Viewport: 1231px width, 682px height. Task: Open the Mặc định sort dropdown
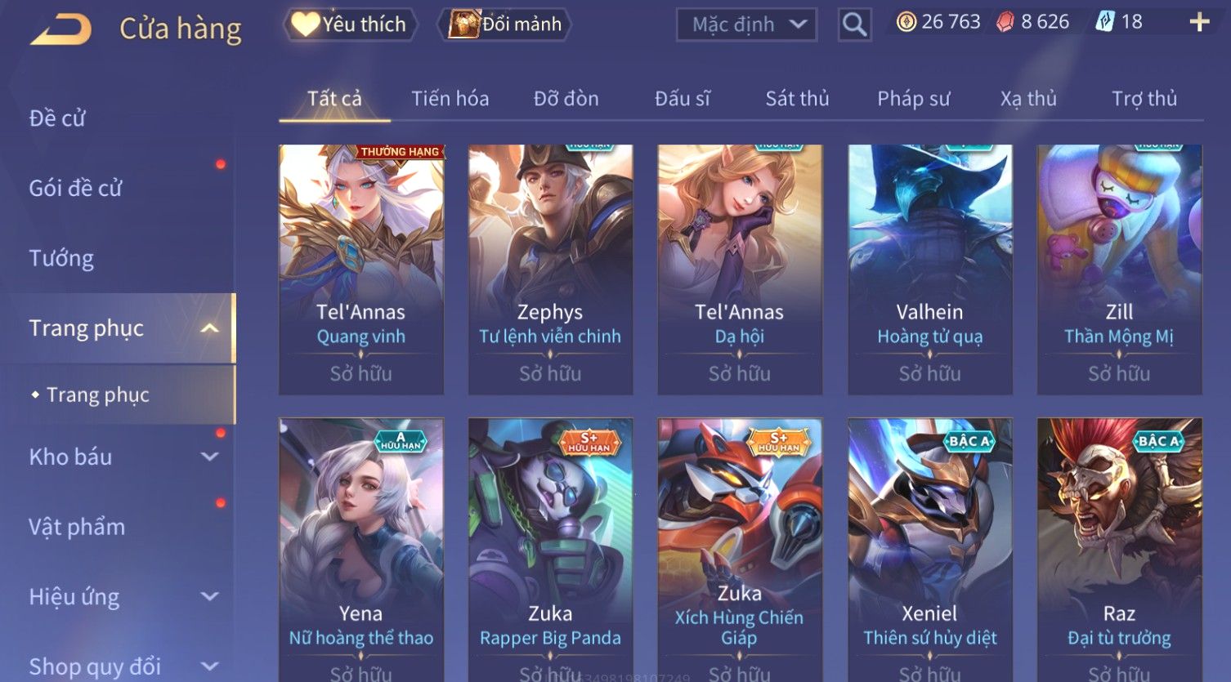coord(746,25)
